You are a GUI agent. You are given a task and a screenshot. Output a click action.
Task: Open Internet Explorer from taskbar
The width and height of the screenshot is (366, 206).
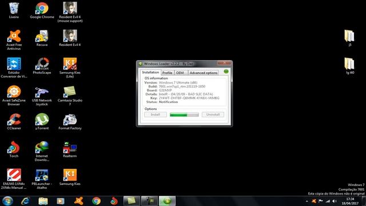[x=25, y=201]
